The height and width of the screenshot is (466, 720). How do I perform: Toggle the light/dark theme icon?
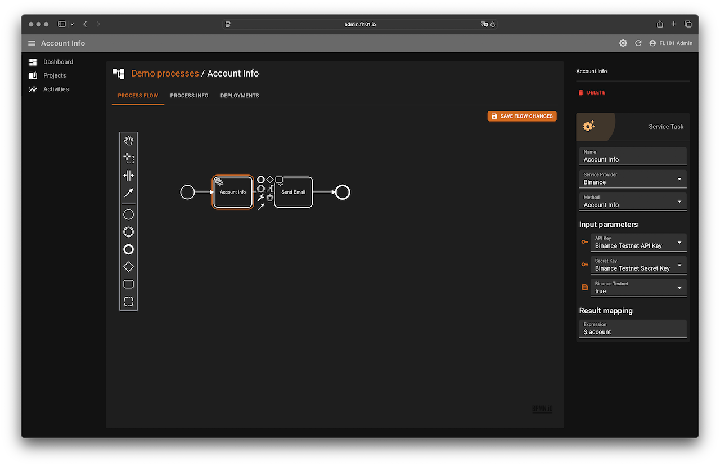(623, 43)
